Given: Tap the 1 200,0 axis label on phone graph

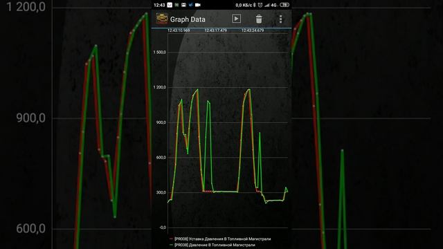Looking at the screenshot, I should [160, 87].
